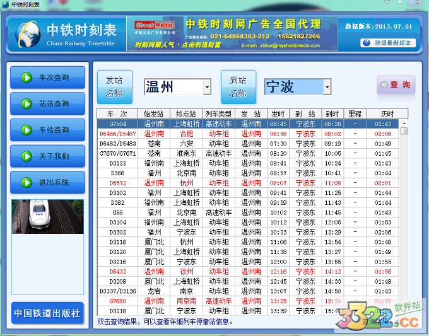The height and width of the screenshot is (336, 429).
Task: Click the 发站名称 label button
Action: pos(115,87)
